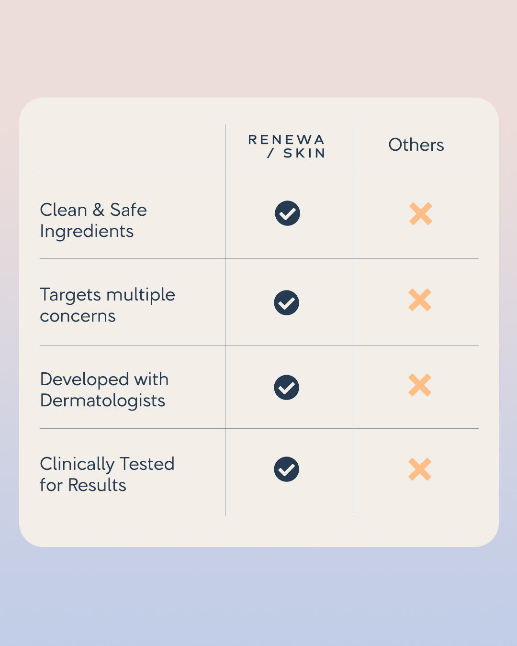Click the pink background above the card
517x646 pixels.
coord(258,48)
